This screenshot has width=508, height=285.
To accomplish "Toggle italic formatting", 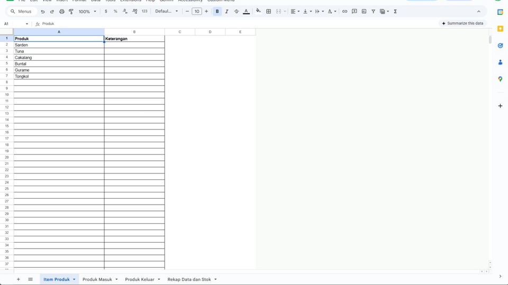I will click(226, 12).
